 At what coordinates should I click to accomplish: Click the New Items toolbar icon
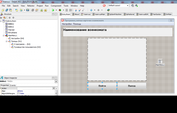[x=3, y=10]
